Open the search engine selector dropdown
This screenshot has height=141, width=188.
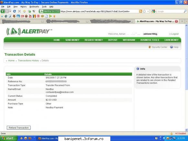tap(154, 11)
